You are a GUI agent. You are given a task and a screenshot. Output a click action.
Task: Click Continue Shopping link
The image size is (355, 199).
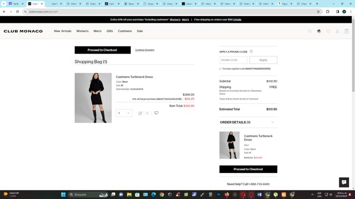point(145,50)
